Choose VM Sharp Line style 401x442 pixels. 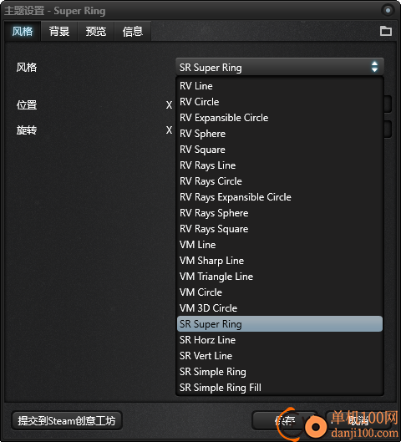click(x=279, y=261)
